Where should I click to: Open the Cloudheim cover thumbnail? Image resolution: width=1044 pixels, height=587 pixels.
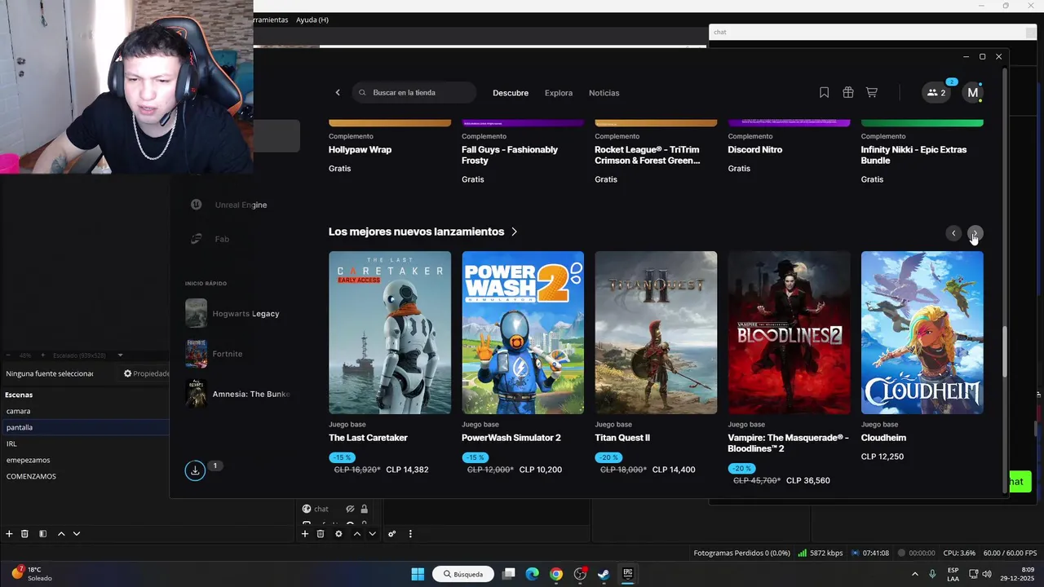(x=922, y=333)
